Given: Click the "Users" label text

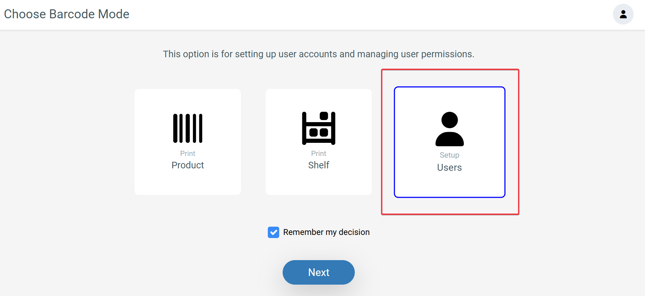Looking at the screenshot, I should coord(449,168).
